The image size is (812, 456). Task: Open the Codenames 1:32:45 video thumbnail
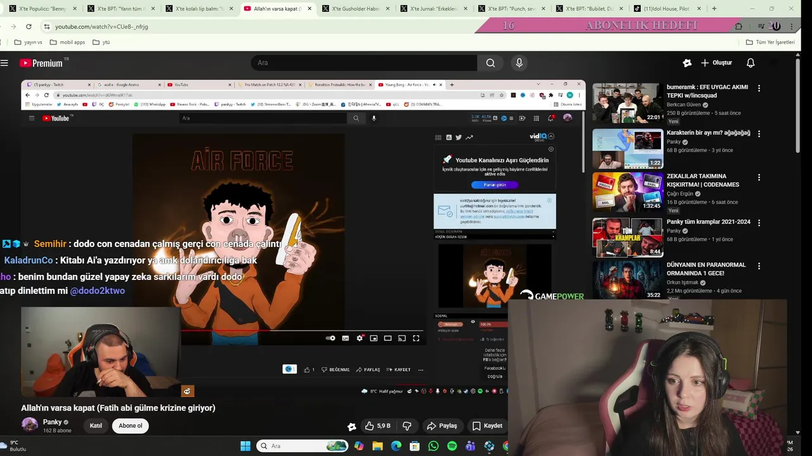(x=628, y=192)
